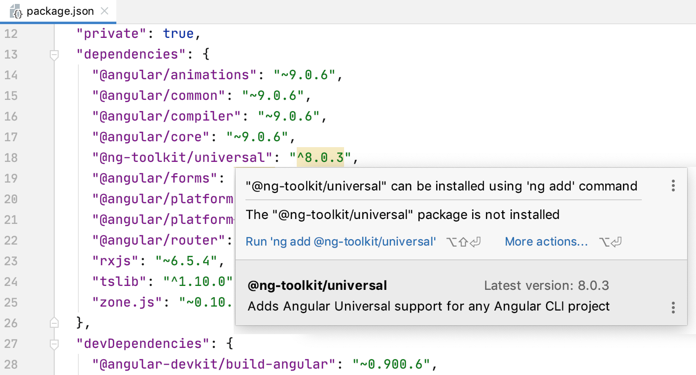Click the true value on line 12

[178, 33]
